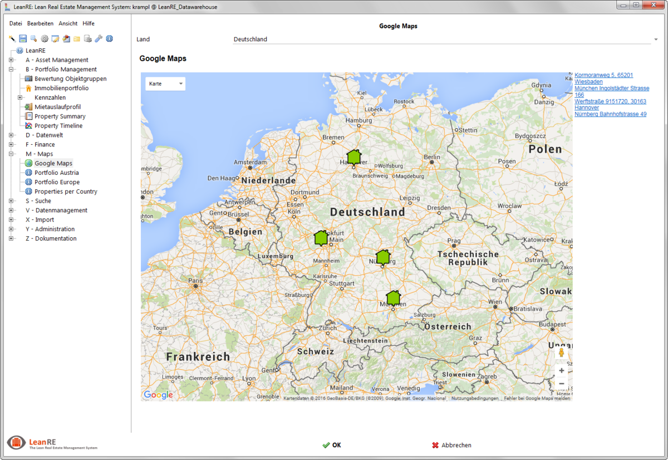Image resolution: width=668 pixels, height=460 pixels.
Task: Click the wrench tool icon in toolbar
Action: tap(99, 38)
